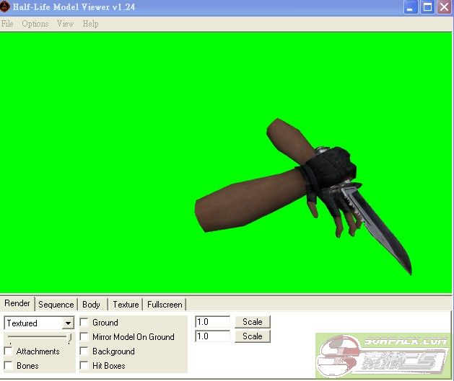Image resolution: width=454 pixels, height=381 pixels.
Task: Maximize the Model Viewer window
Action: coord(427,8)
